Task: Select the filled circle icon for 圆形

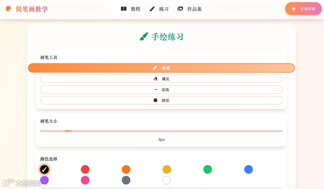Action: [x=155, y=100]
